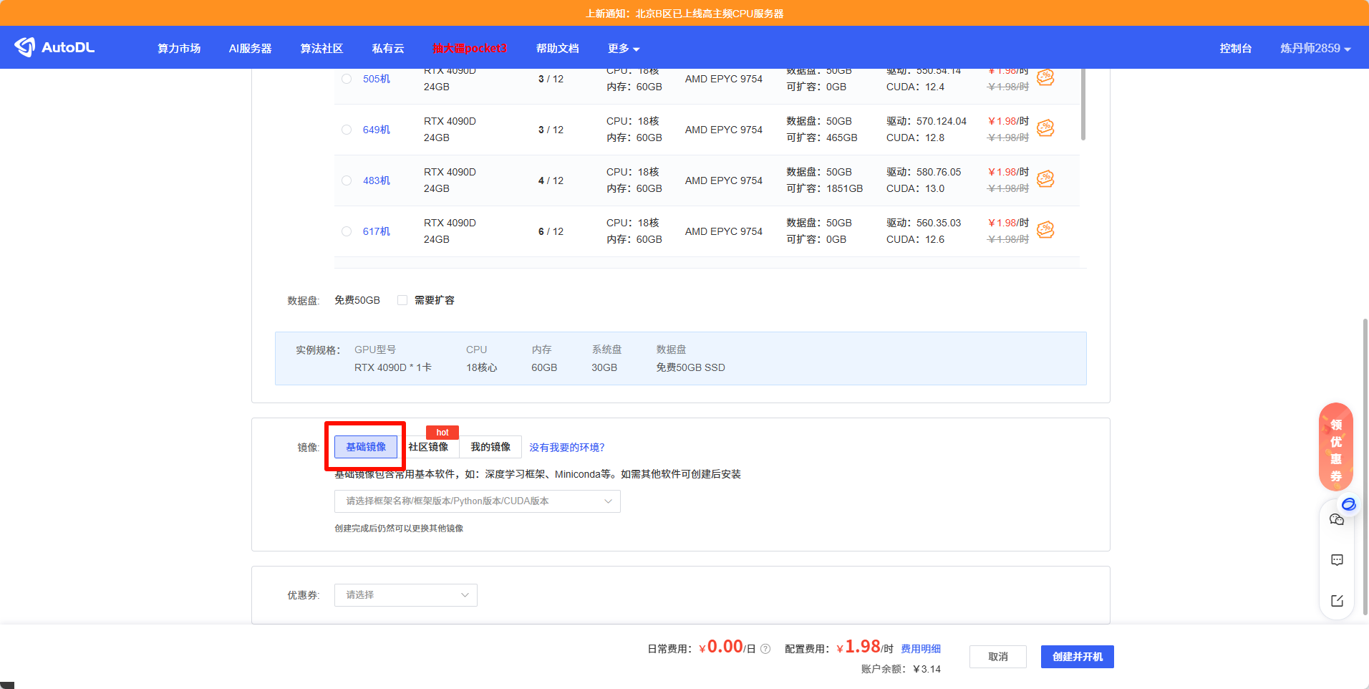Switch to 社区镜像 tab
Viewport: 1369px width, 689px height.
[428, 447]
